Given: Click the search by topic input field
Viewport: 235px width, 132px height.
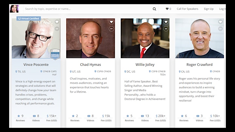Looking at the screenshot, I should pyautogui.click(x=88, y=9).
